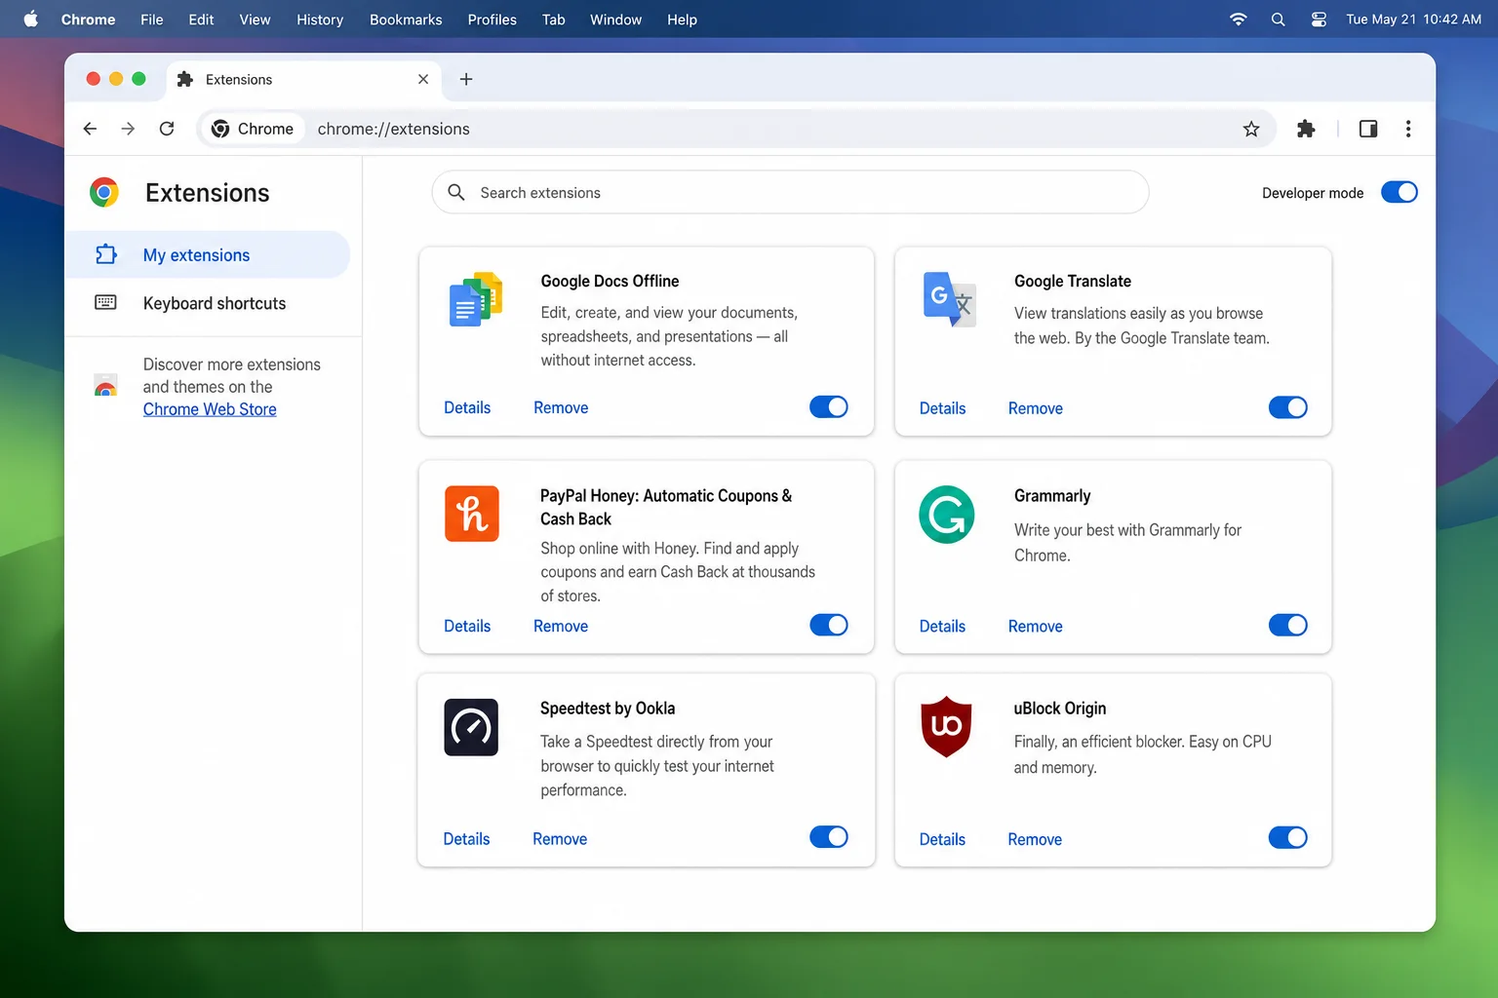Open the Chrome application menu
The width and height of the screenshot is (1498, 998).
click(88, 19)
